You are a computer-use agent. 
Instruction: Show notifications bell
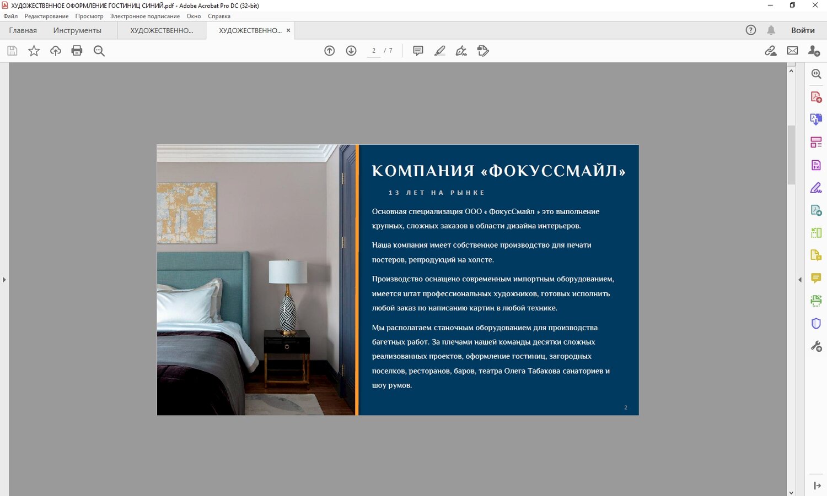[x=771, y=30]
